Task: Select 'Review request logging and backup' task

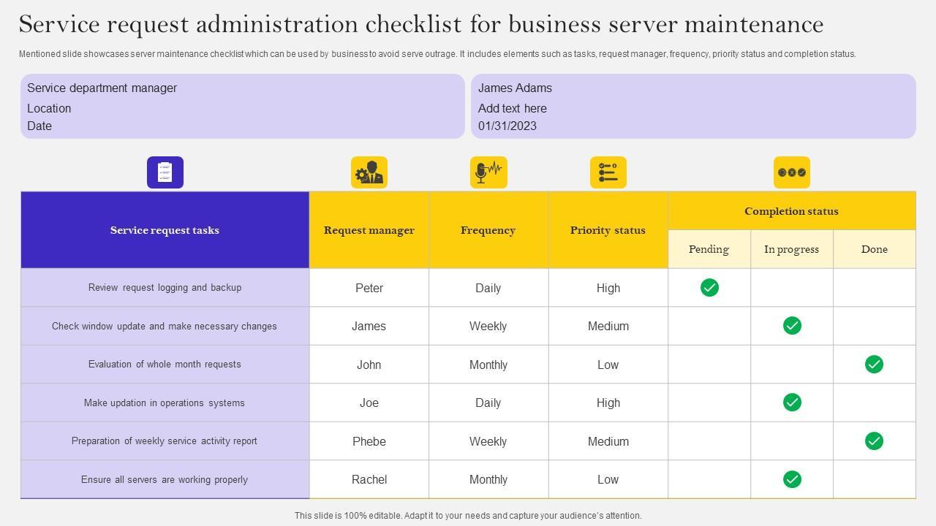Action: coord(165,288)
